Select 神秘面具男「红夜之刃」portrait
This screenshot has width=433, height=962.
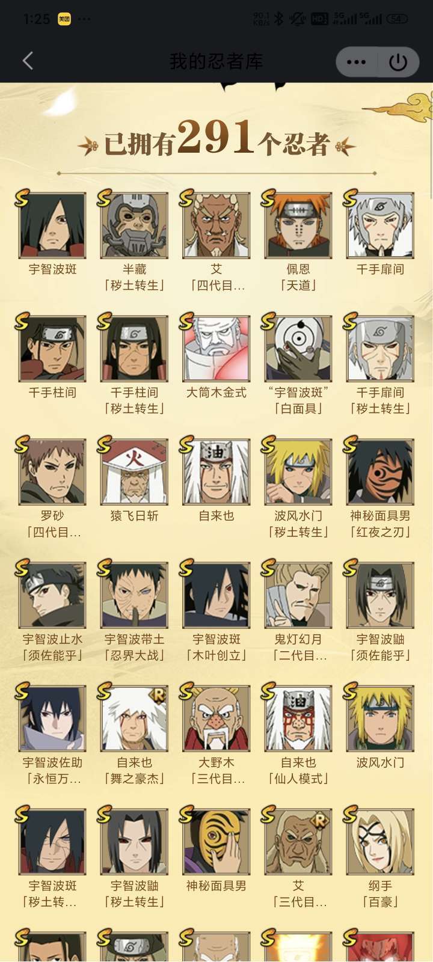pos(380,472)
